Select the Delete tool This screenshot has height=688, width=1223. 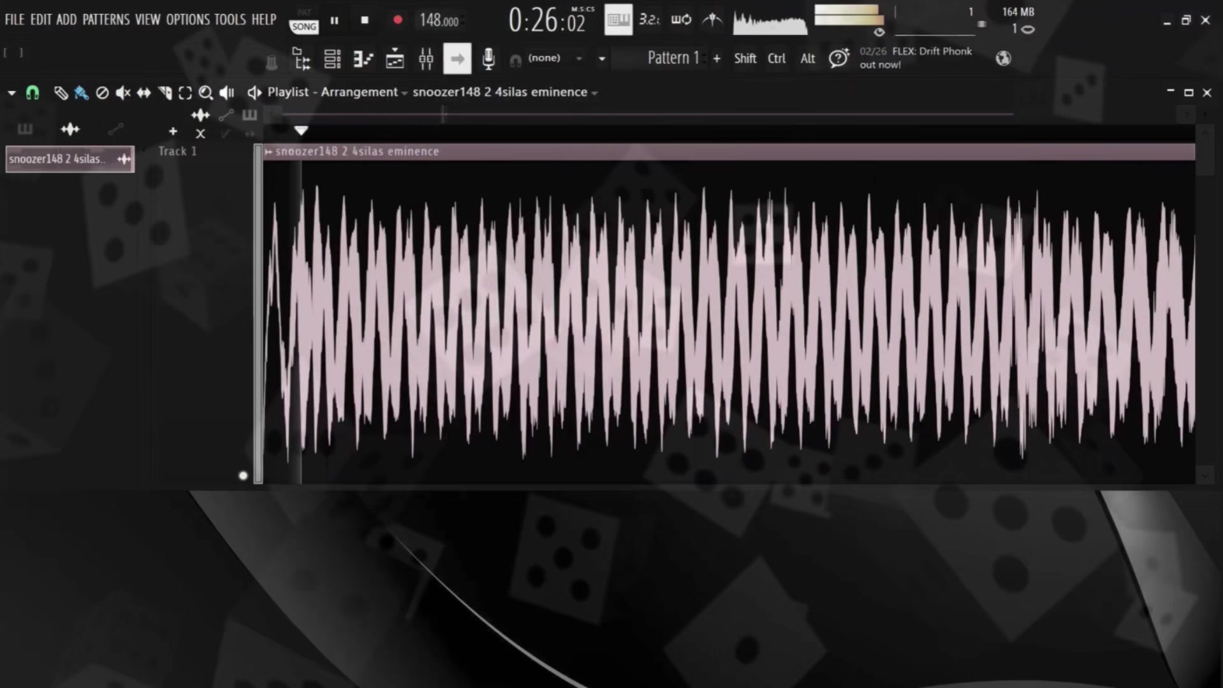click(102, 93)
